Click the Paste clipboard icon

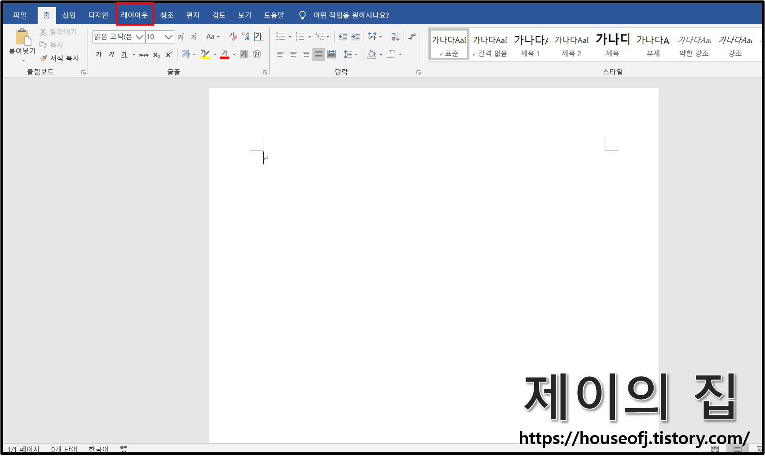pyautogui.click(x=22, y=37)
